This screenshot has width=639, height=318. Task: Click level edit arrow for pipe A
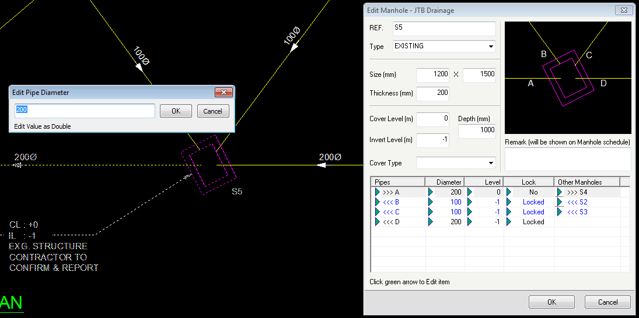tap(470, 192)
